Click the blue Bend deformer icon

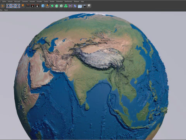tap(75, 6)
